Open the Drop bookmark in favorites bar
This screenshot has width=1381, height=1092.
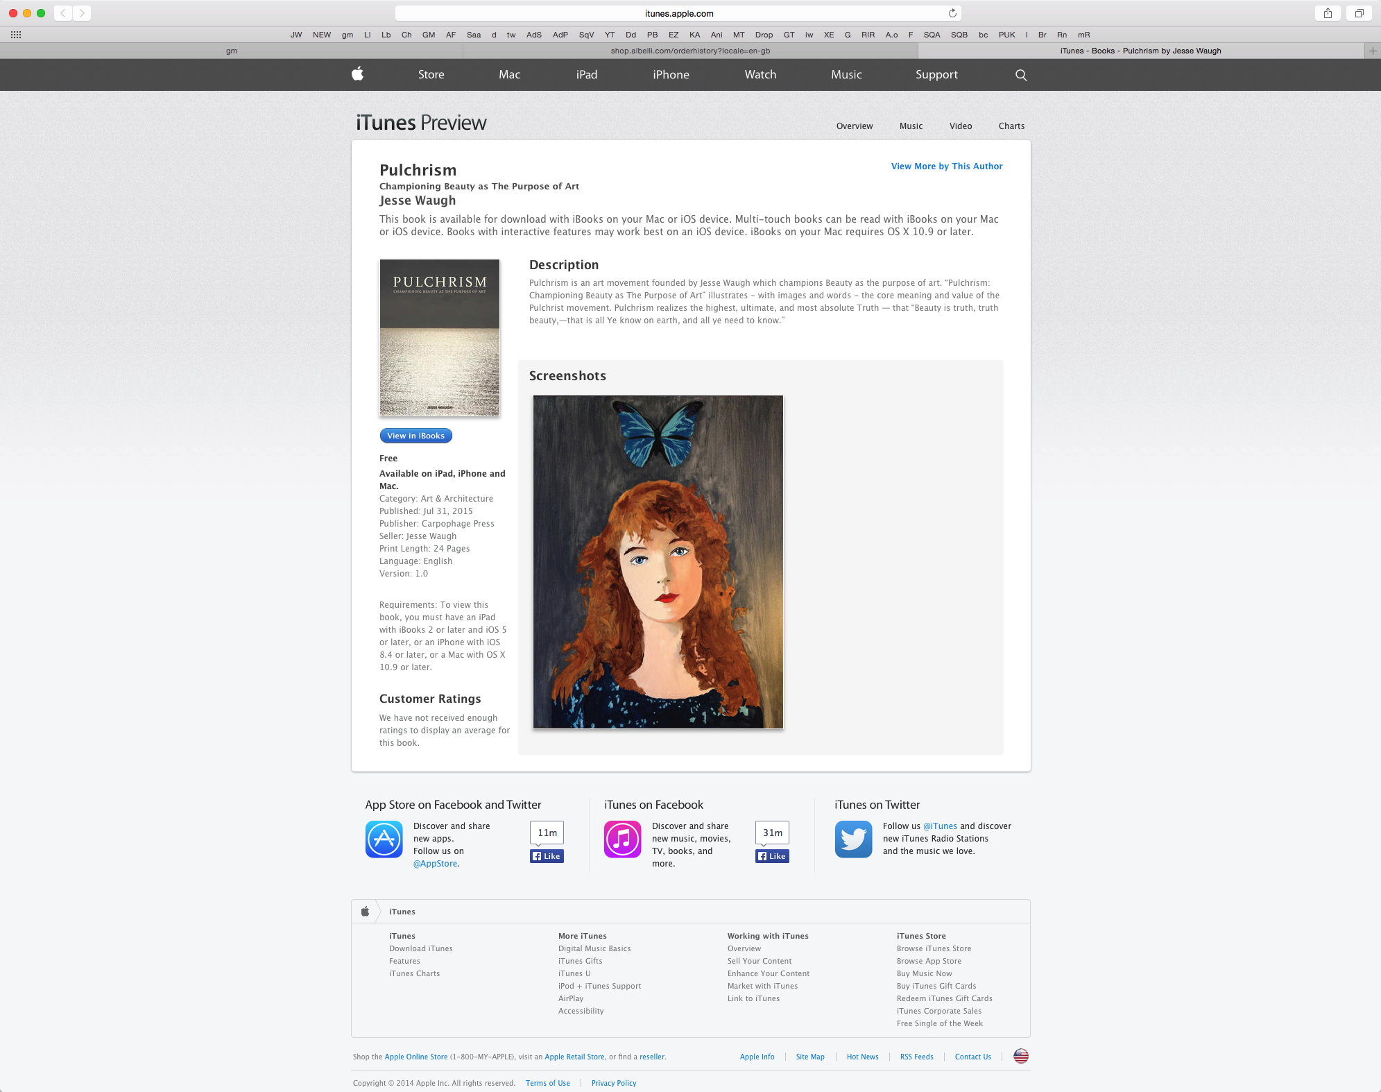pos(764,35)
